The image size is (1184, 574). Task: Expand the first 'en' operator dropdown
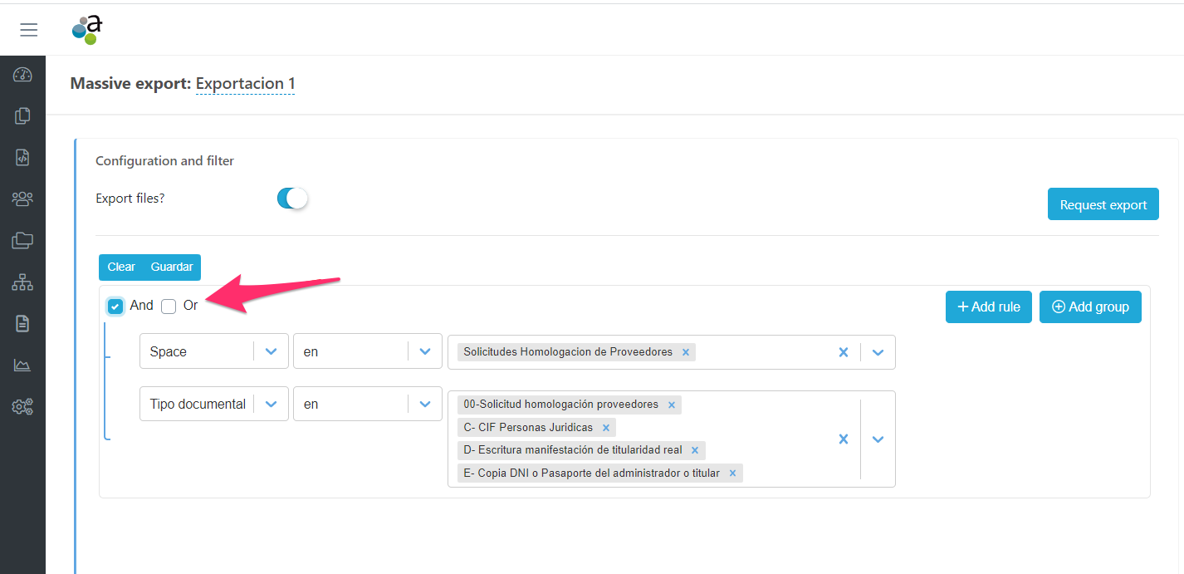coord(425,351)
